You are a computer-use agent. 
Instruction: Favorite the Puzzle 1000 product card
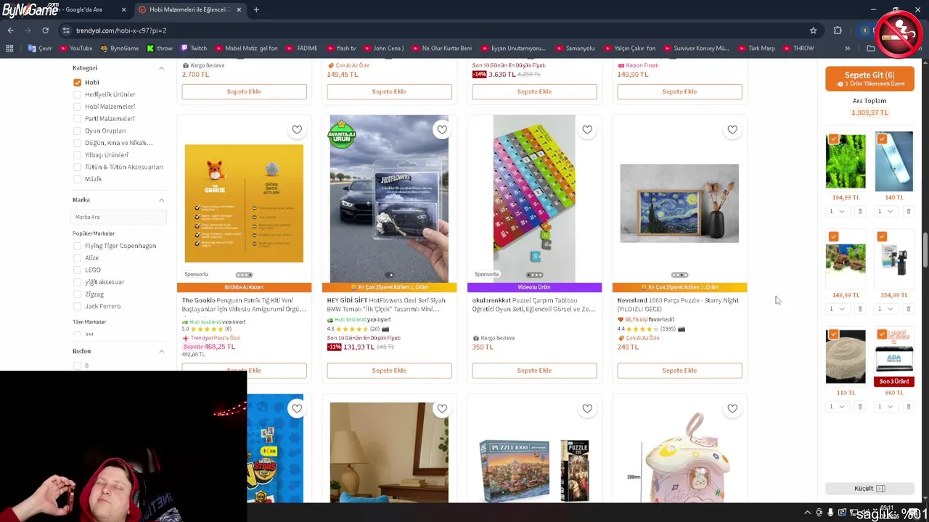click(x=587, y=409)
